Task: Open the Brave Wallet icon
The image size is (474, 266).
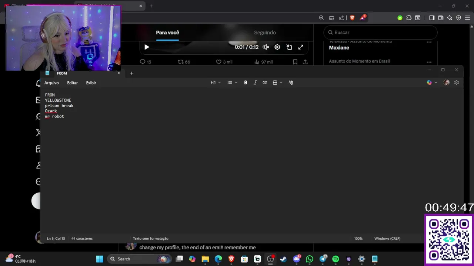Action: point(441,18)
